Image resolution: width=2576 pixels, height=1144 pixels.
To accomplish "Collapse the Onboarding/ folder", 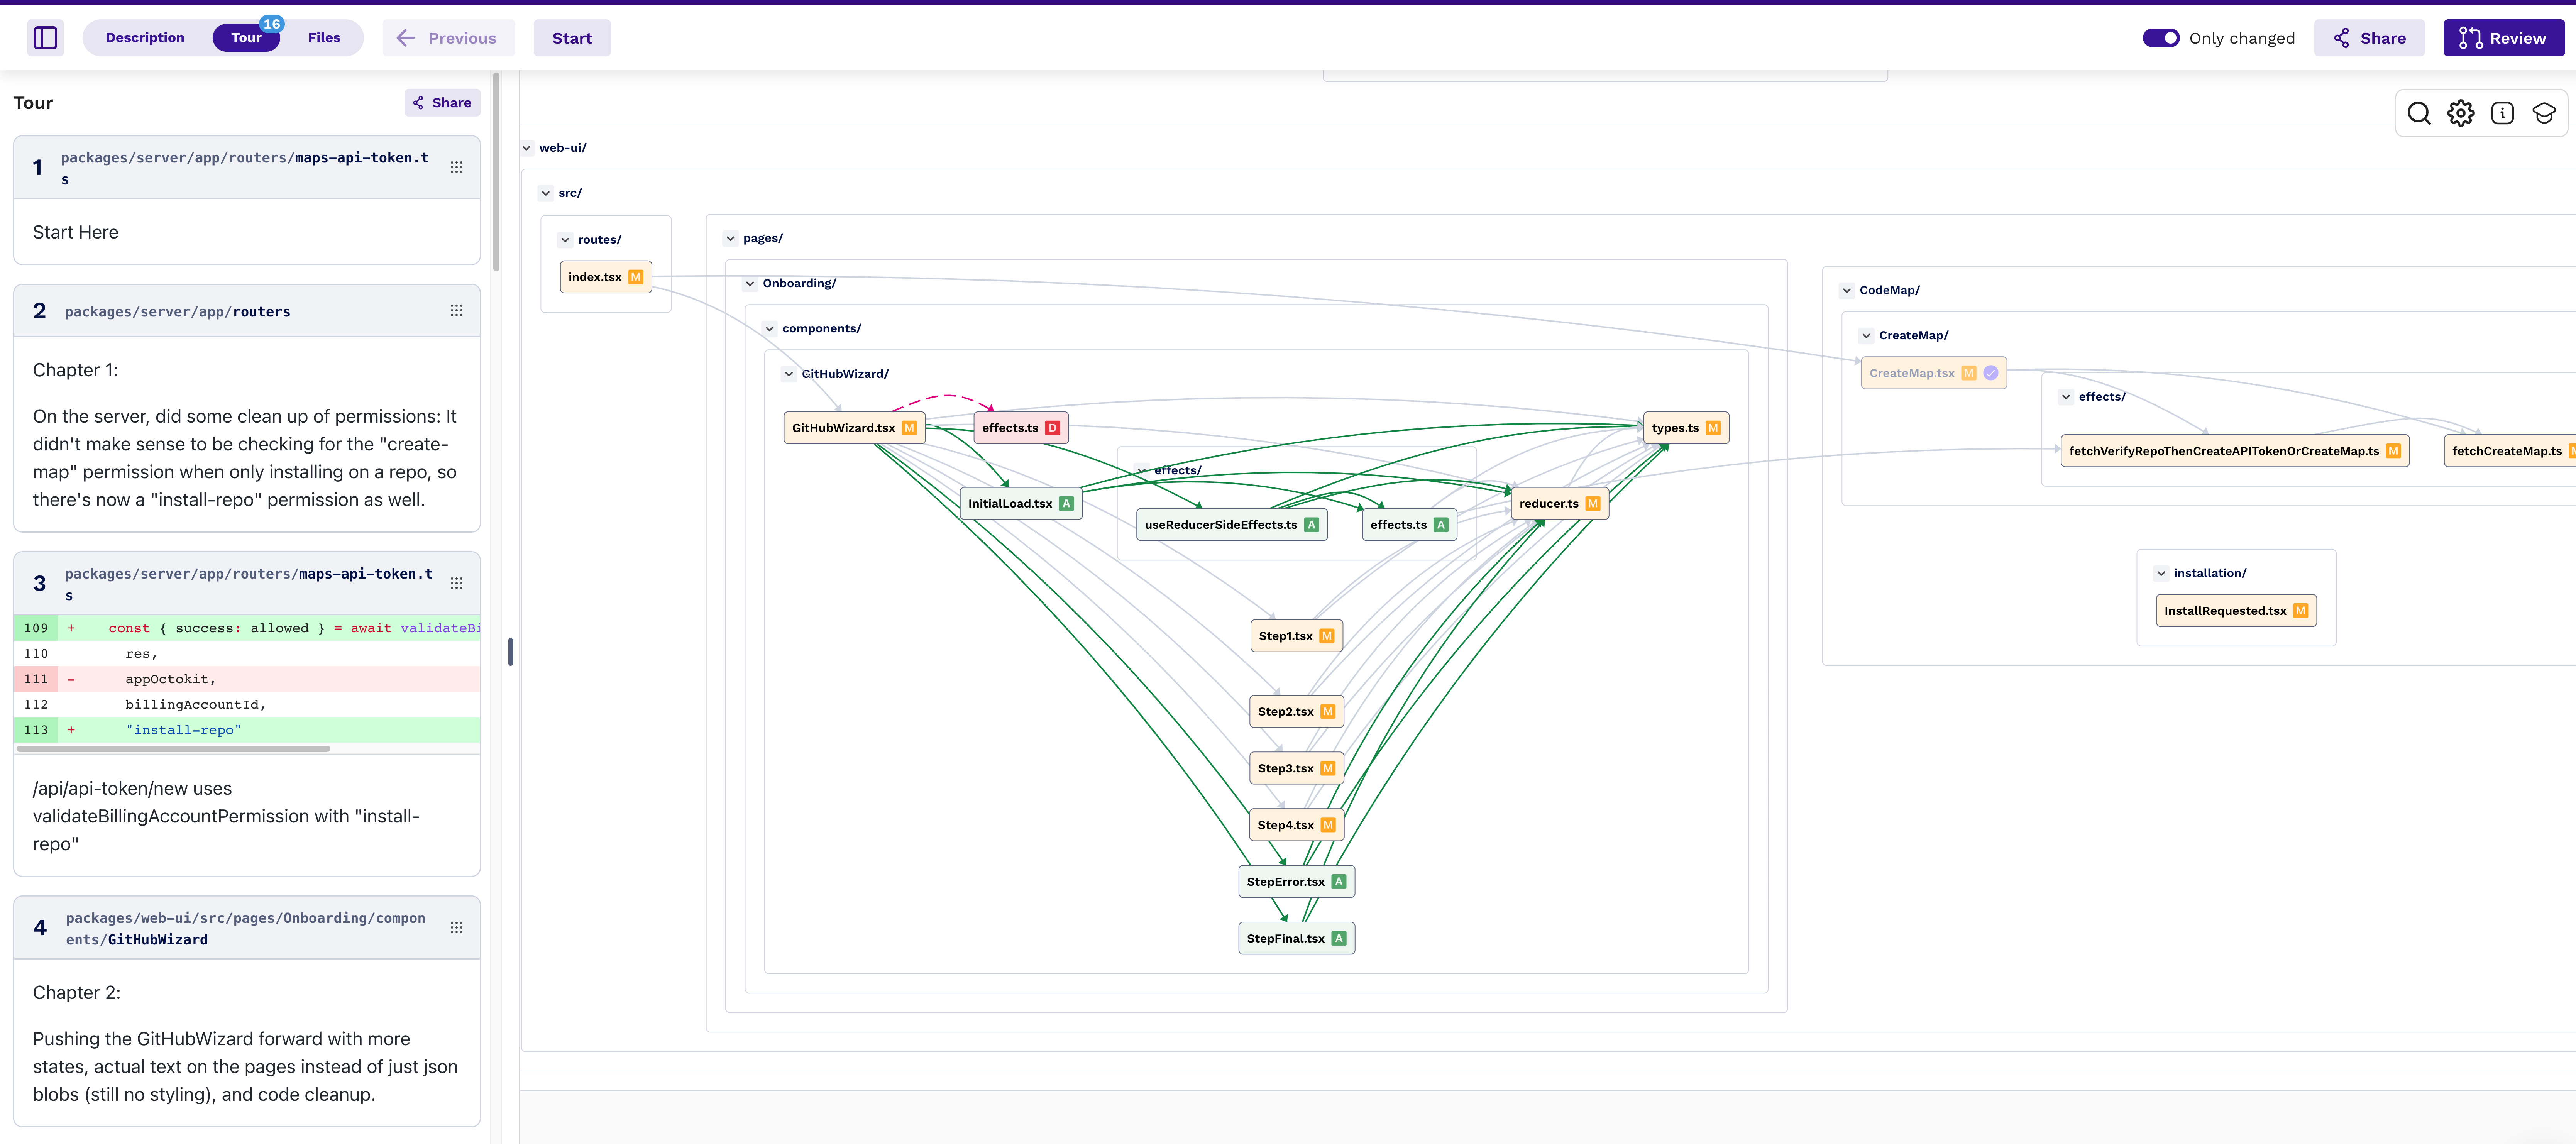I will (750, 284).
